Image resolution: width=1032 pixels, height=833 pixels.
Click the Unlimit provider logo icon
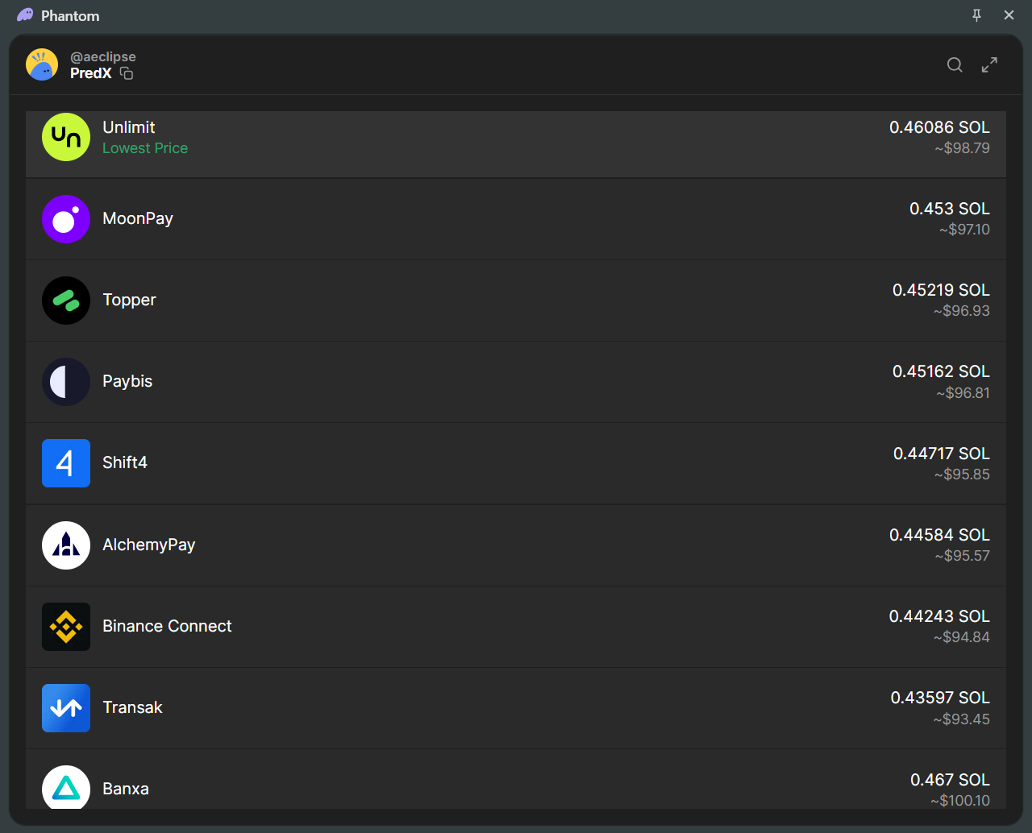coord(66,137)
